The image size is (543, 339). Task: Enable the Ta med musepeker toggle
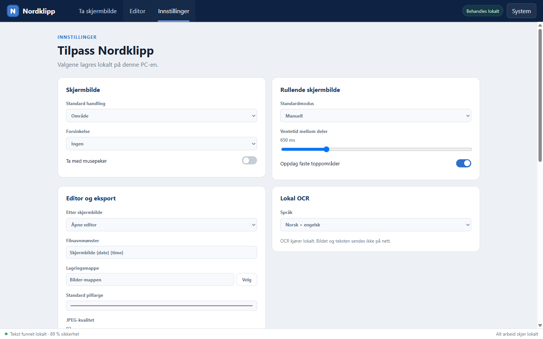point(249,160)
